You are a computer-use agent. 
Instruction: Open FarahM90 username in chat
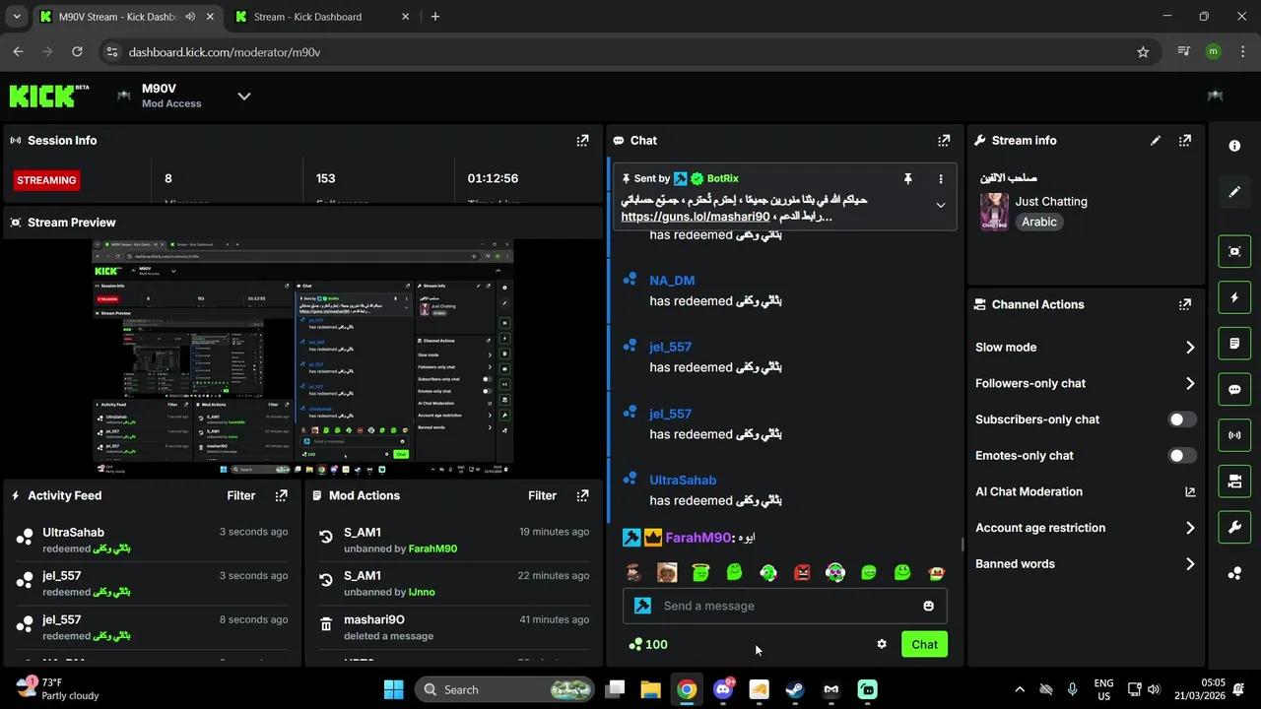point(698,538)
